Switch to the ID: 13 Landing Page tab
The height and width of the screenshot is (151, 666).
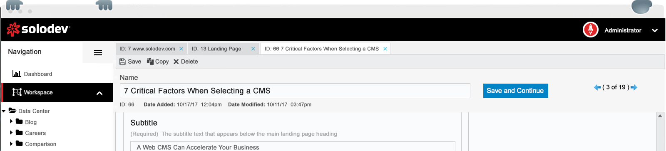216,49
